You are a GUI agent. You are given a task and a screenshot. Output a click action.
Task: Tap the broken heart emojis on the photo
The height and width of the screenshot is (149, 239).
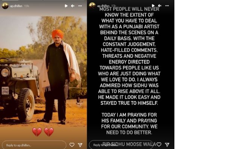pos(43,132)
